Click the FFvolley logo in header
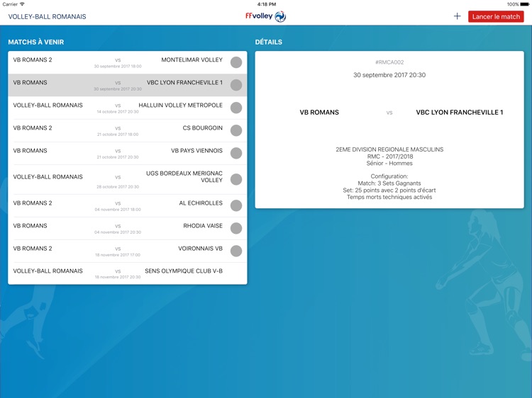 (266, 16)
